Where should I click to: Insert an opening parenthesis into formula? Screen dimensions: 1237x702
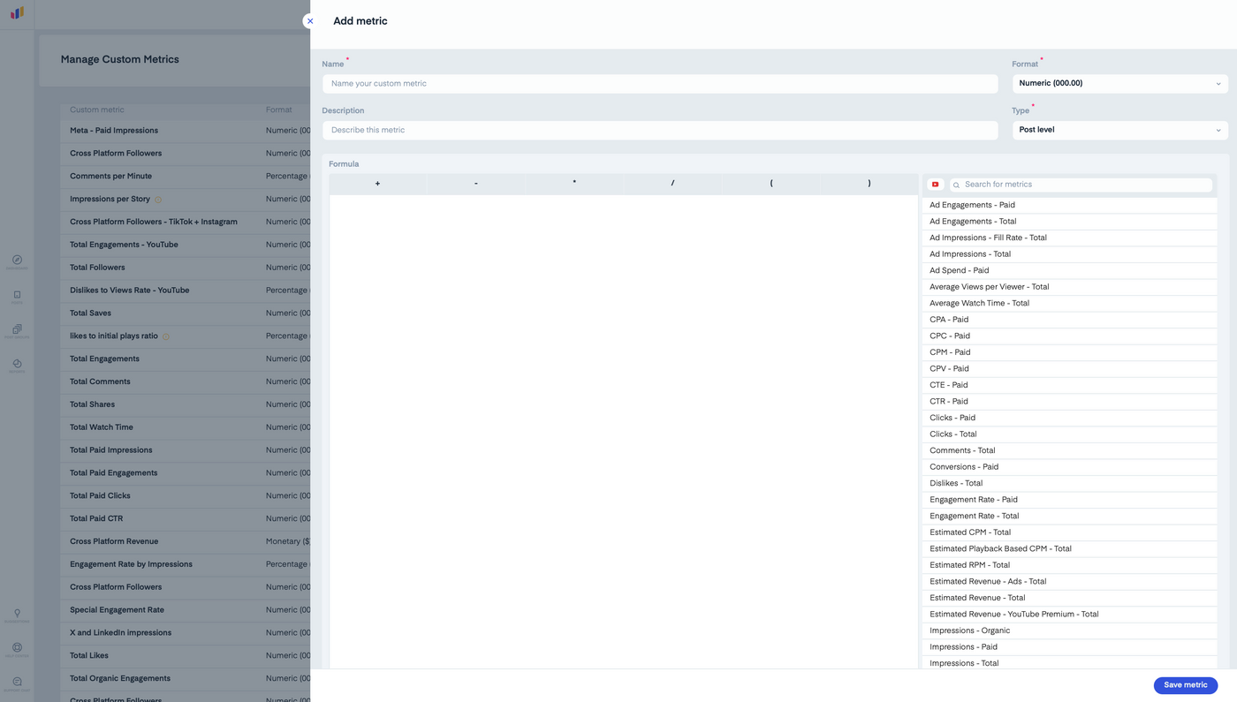click(x=770, y=184)
